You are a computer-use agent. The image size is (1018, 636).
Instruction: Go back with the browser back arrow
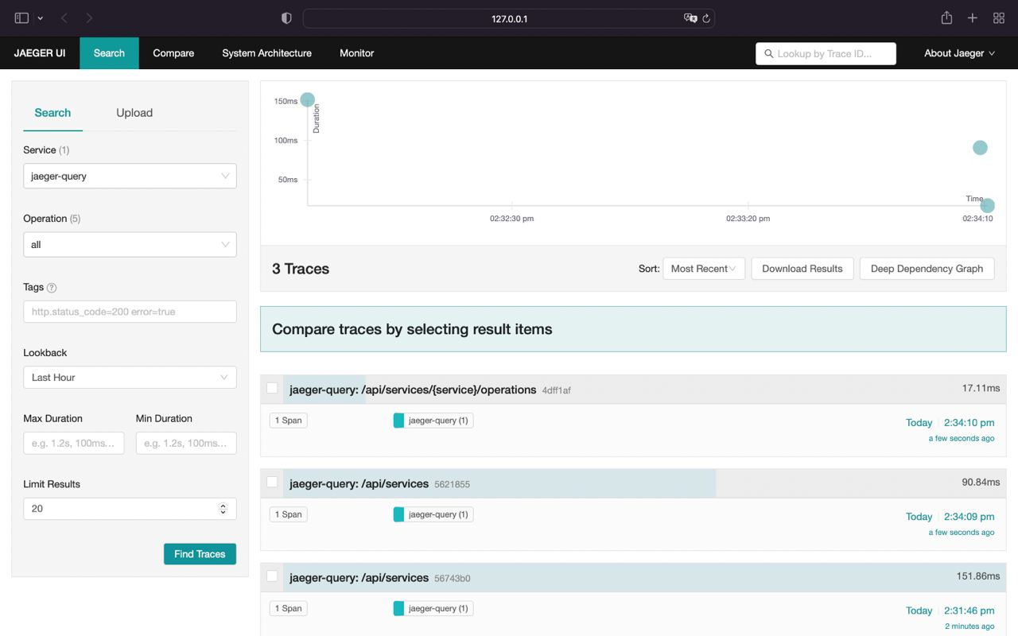click(x=64, y=18)
